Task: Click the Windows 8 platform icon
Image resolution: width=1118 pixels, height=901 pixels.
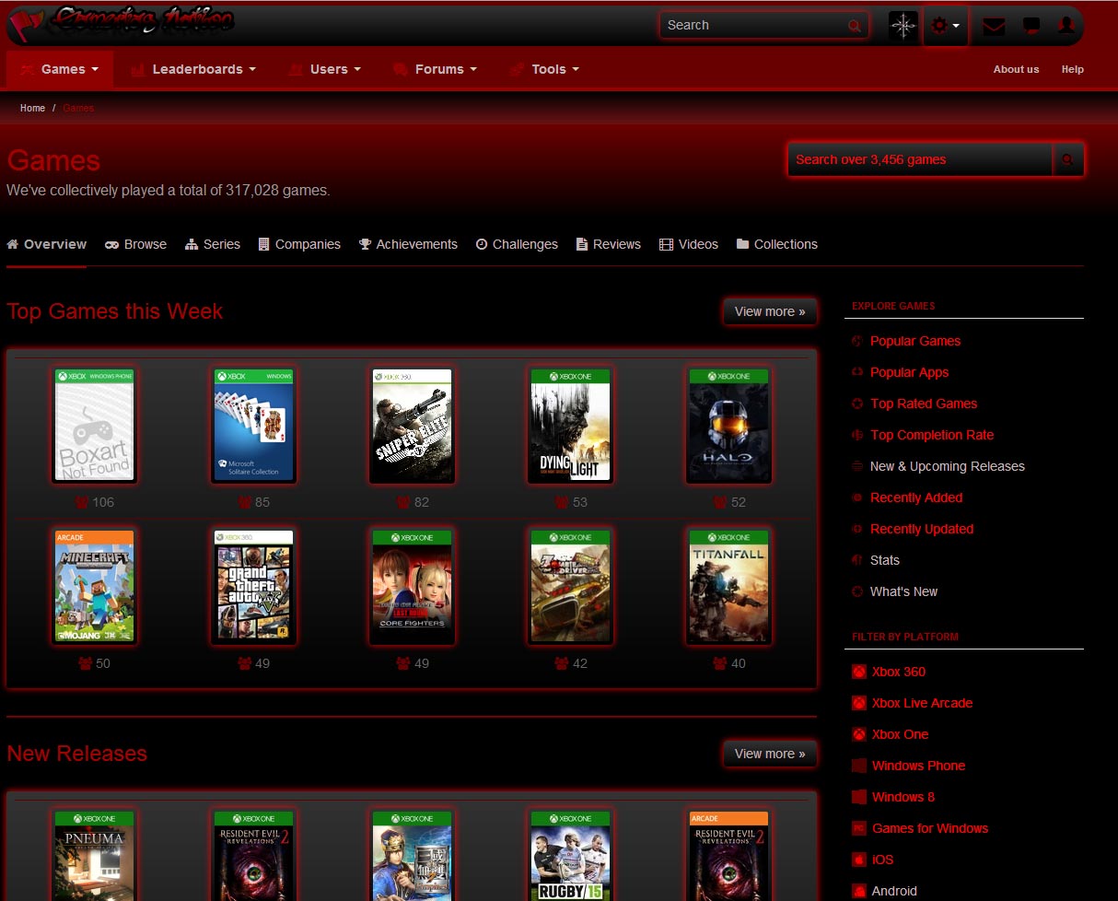Action: pyautogui.click(x=858, y=797)
